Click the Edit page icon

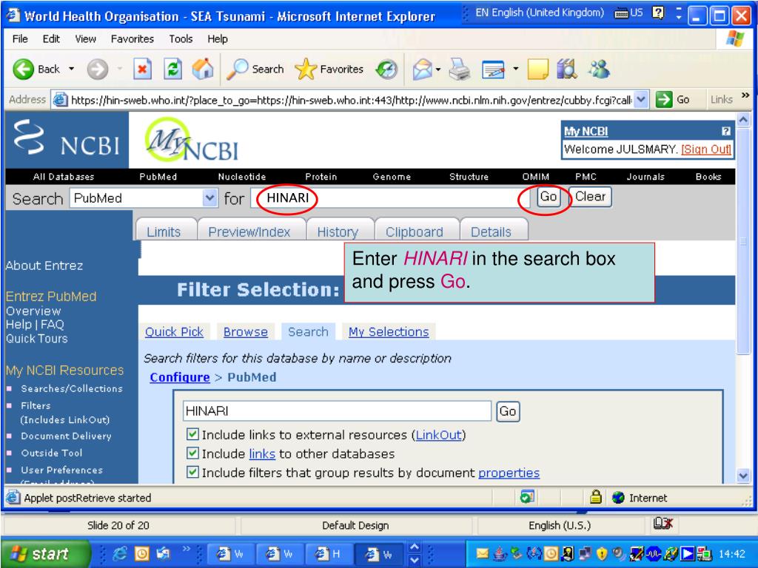coord(493,70)
